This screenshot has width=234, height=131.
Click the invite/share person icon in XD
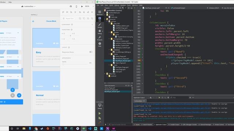pyautogui.click(x=71, y=7)
